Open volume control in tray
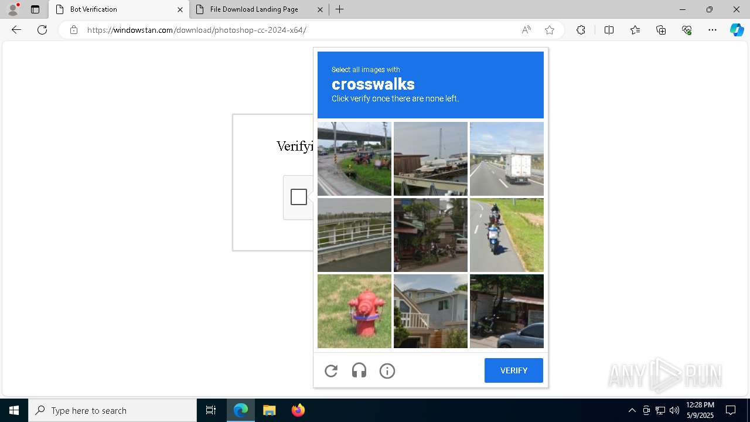The width and height of the screenshot is (750, 422). (x=674, y=410)
